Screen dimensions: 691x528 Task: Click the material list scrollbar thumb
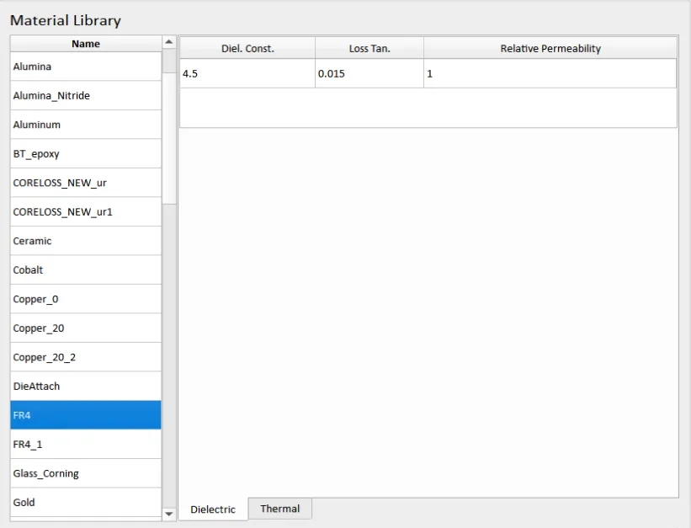point(169,126)
